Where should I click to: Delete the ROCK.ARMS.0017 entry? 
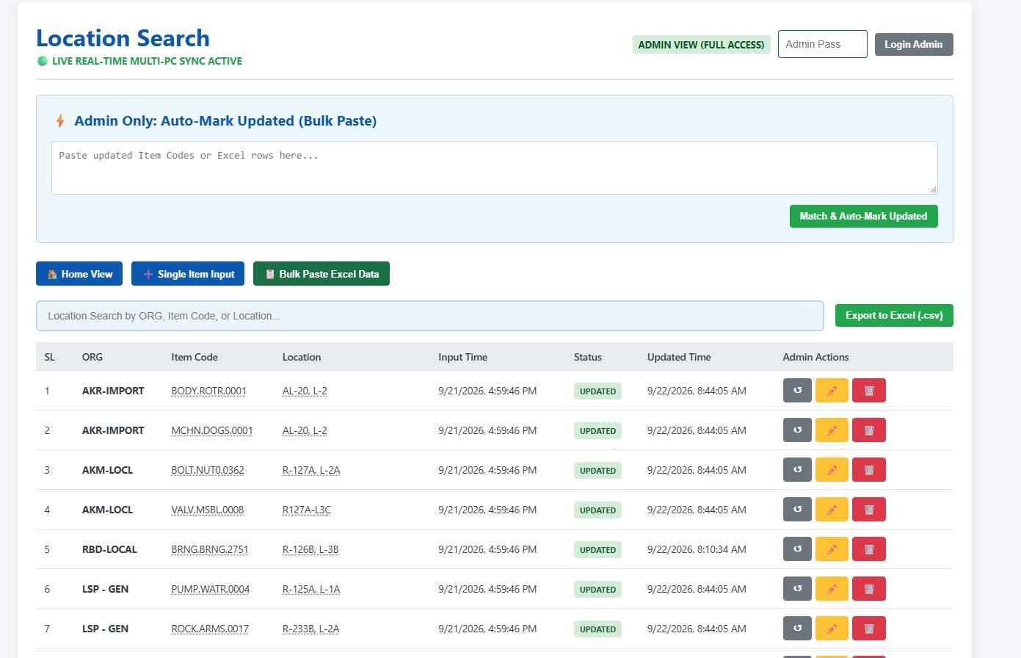click(869, 629)
